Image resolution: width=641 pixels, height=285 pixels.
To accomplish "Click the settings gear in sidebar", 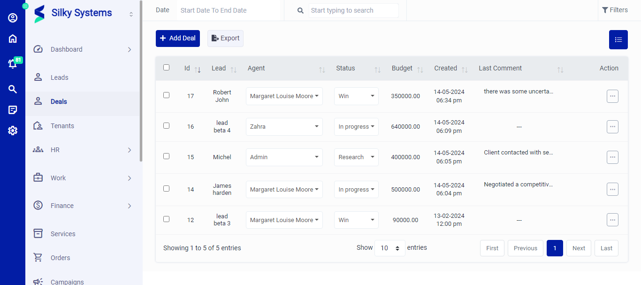I will (x=13, y=131).
